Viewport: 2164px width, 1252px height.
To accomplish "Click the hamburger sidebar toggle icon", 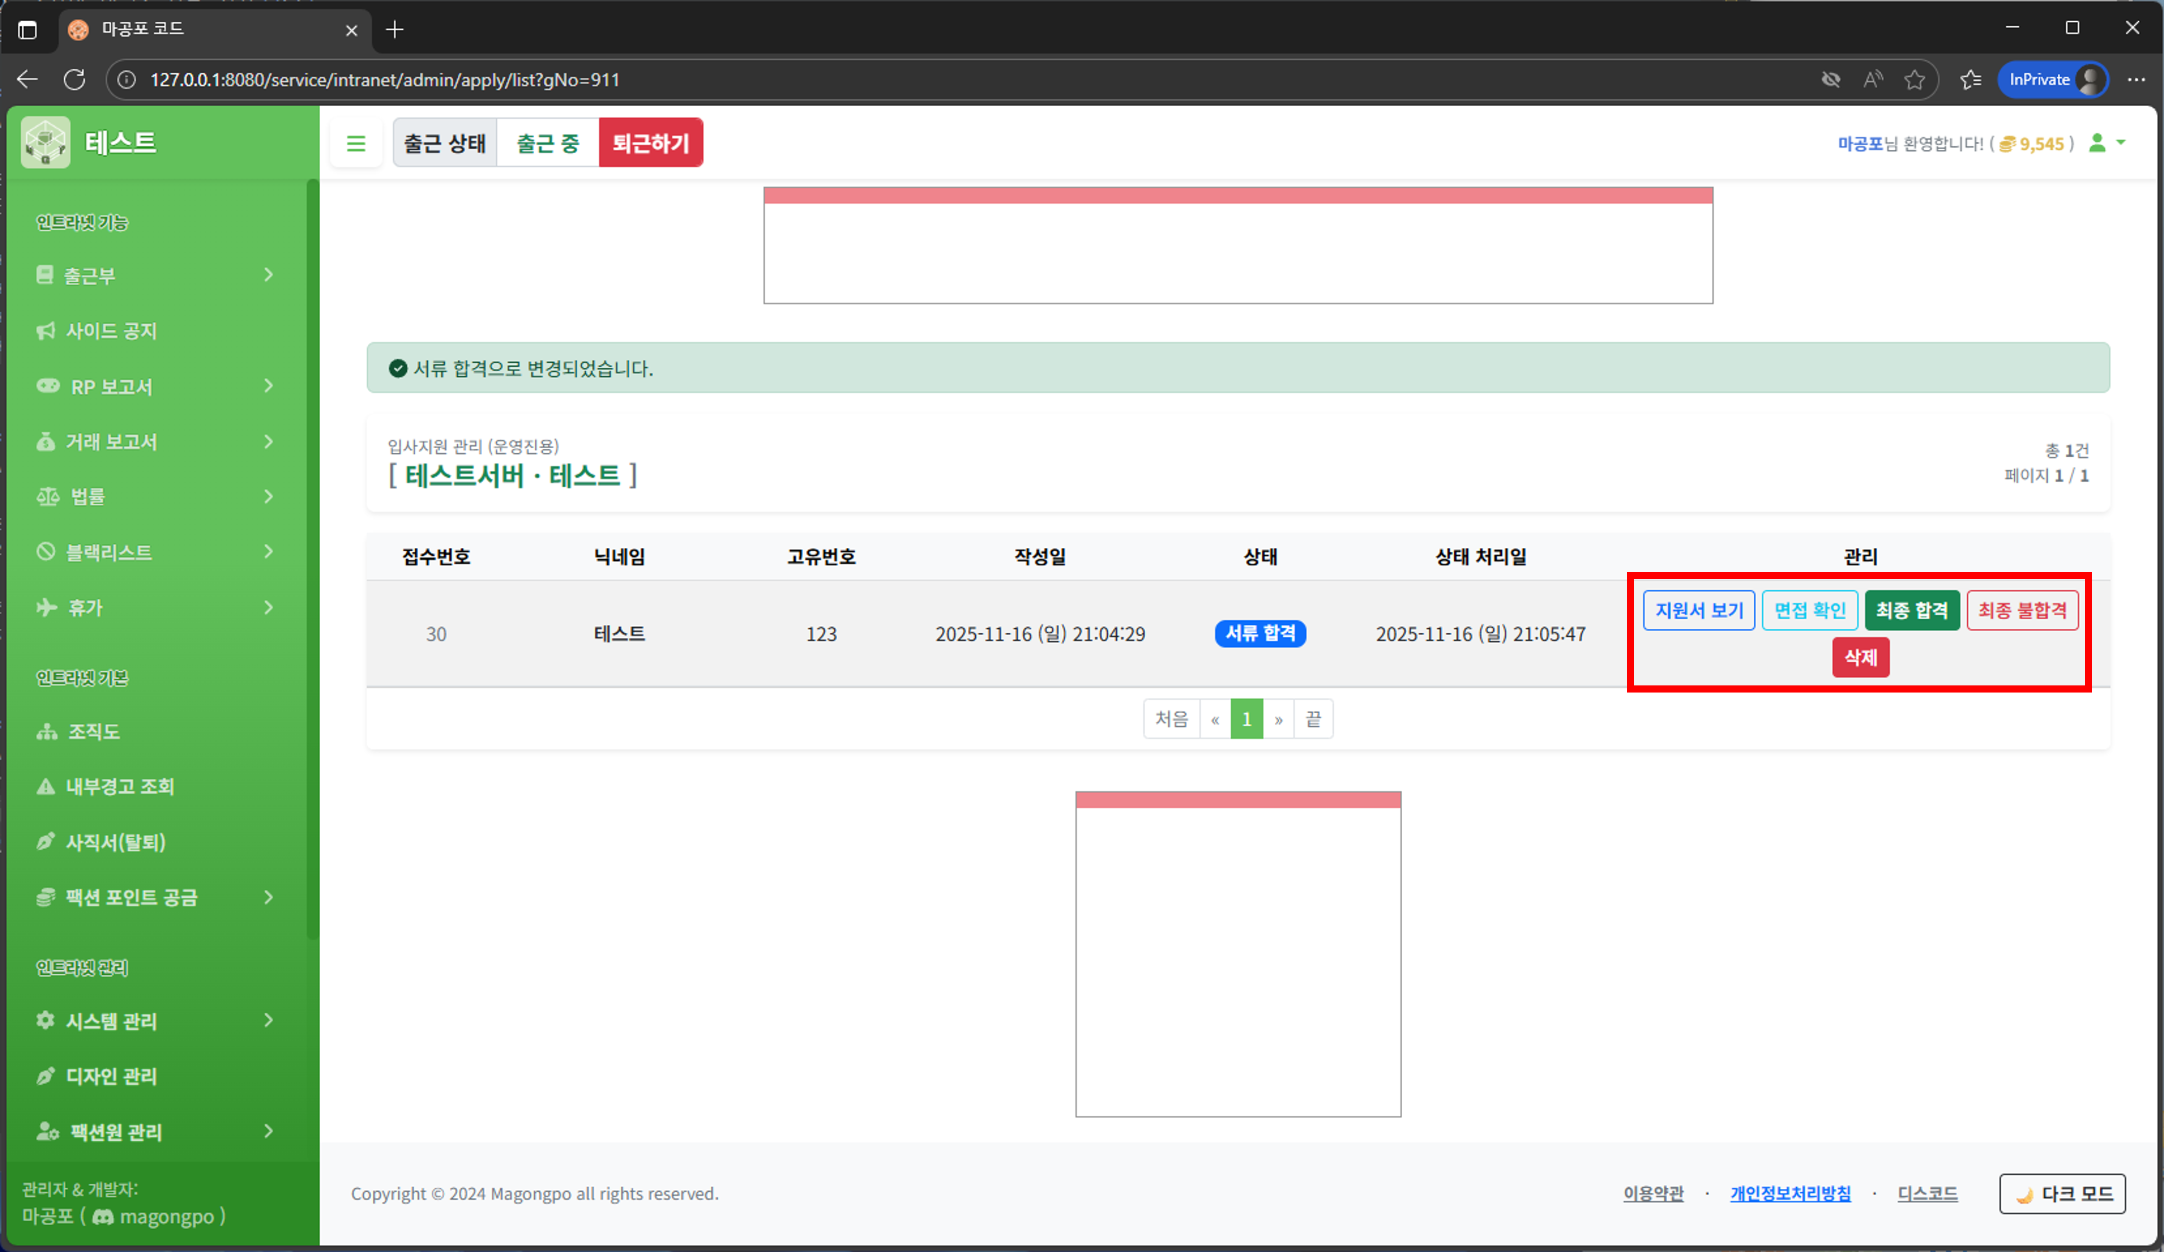I will coord(356,143).
